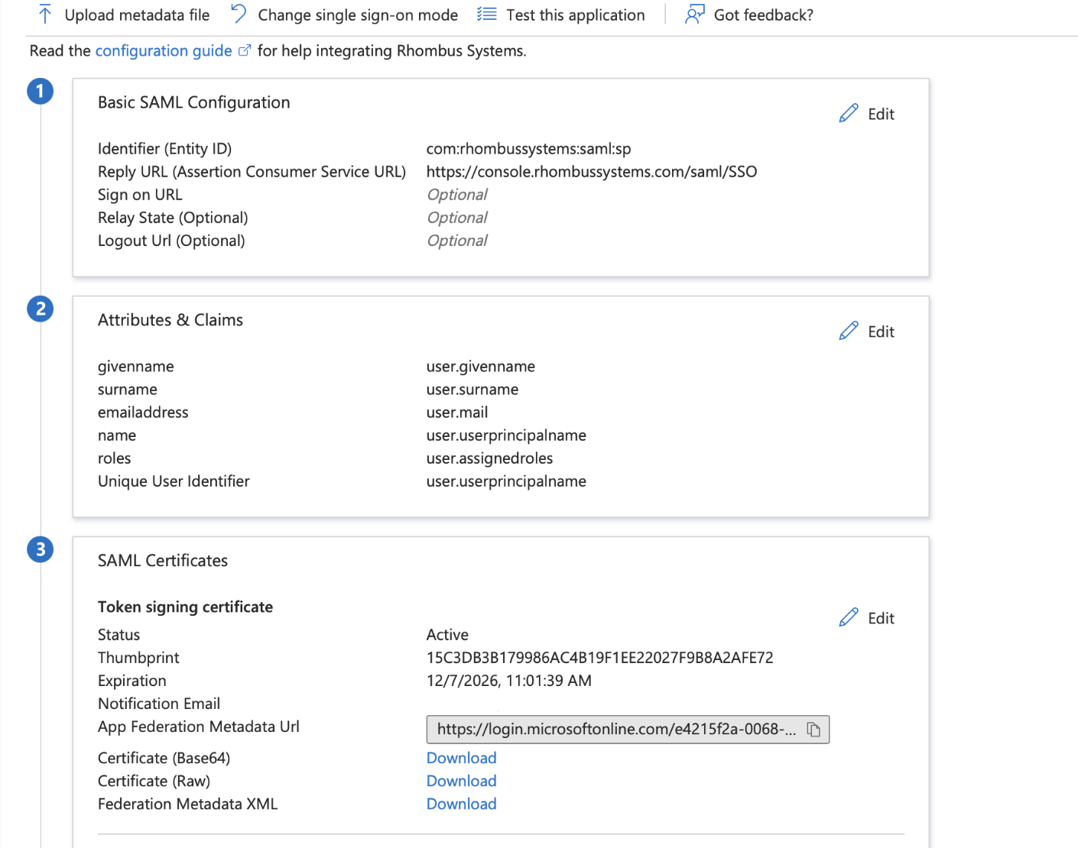Click pencil icon in Basic SAML Configuration

tap(849, 113)
